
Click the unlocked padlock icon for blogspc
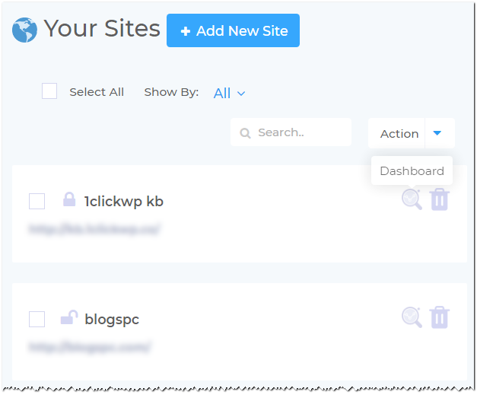(69, 317)
